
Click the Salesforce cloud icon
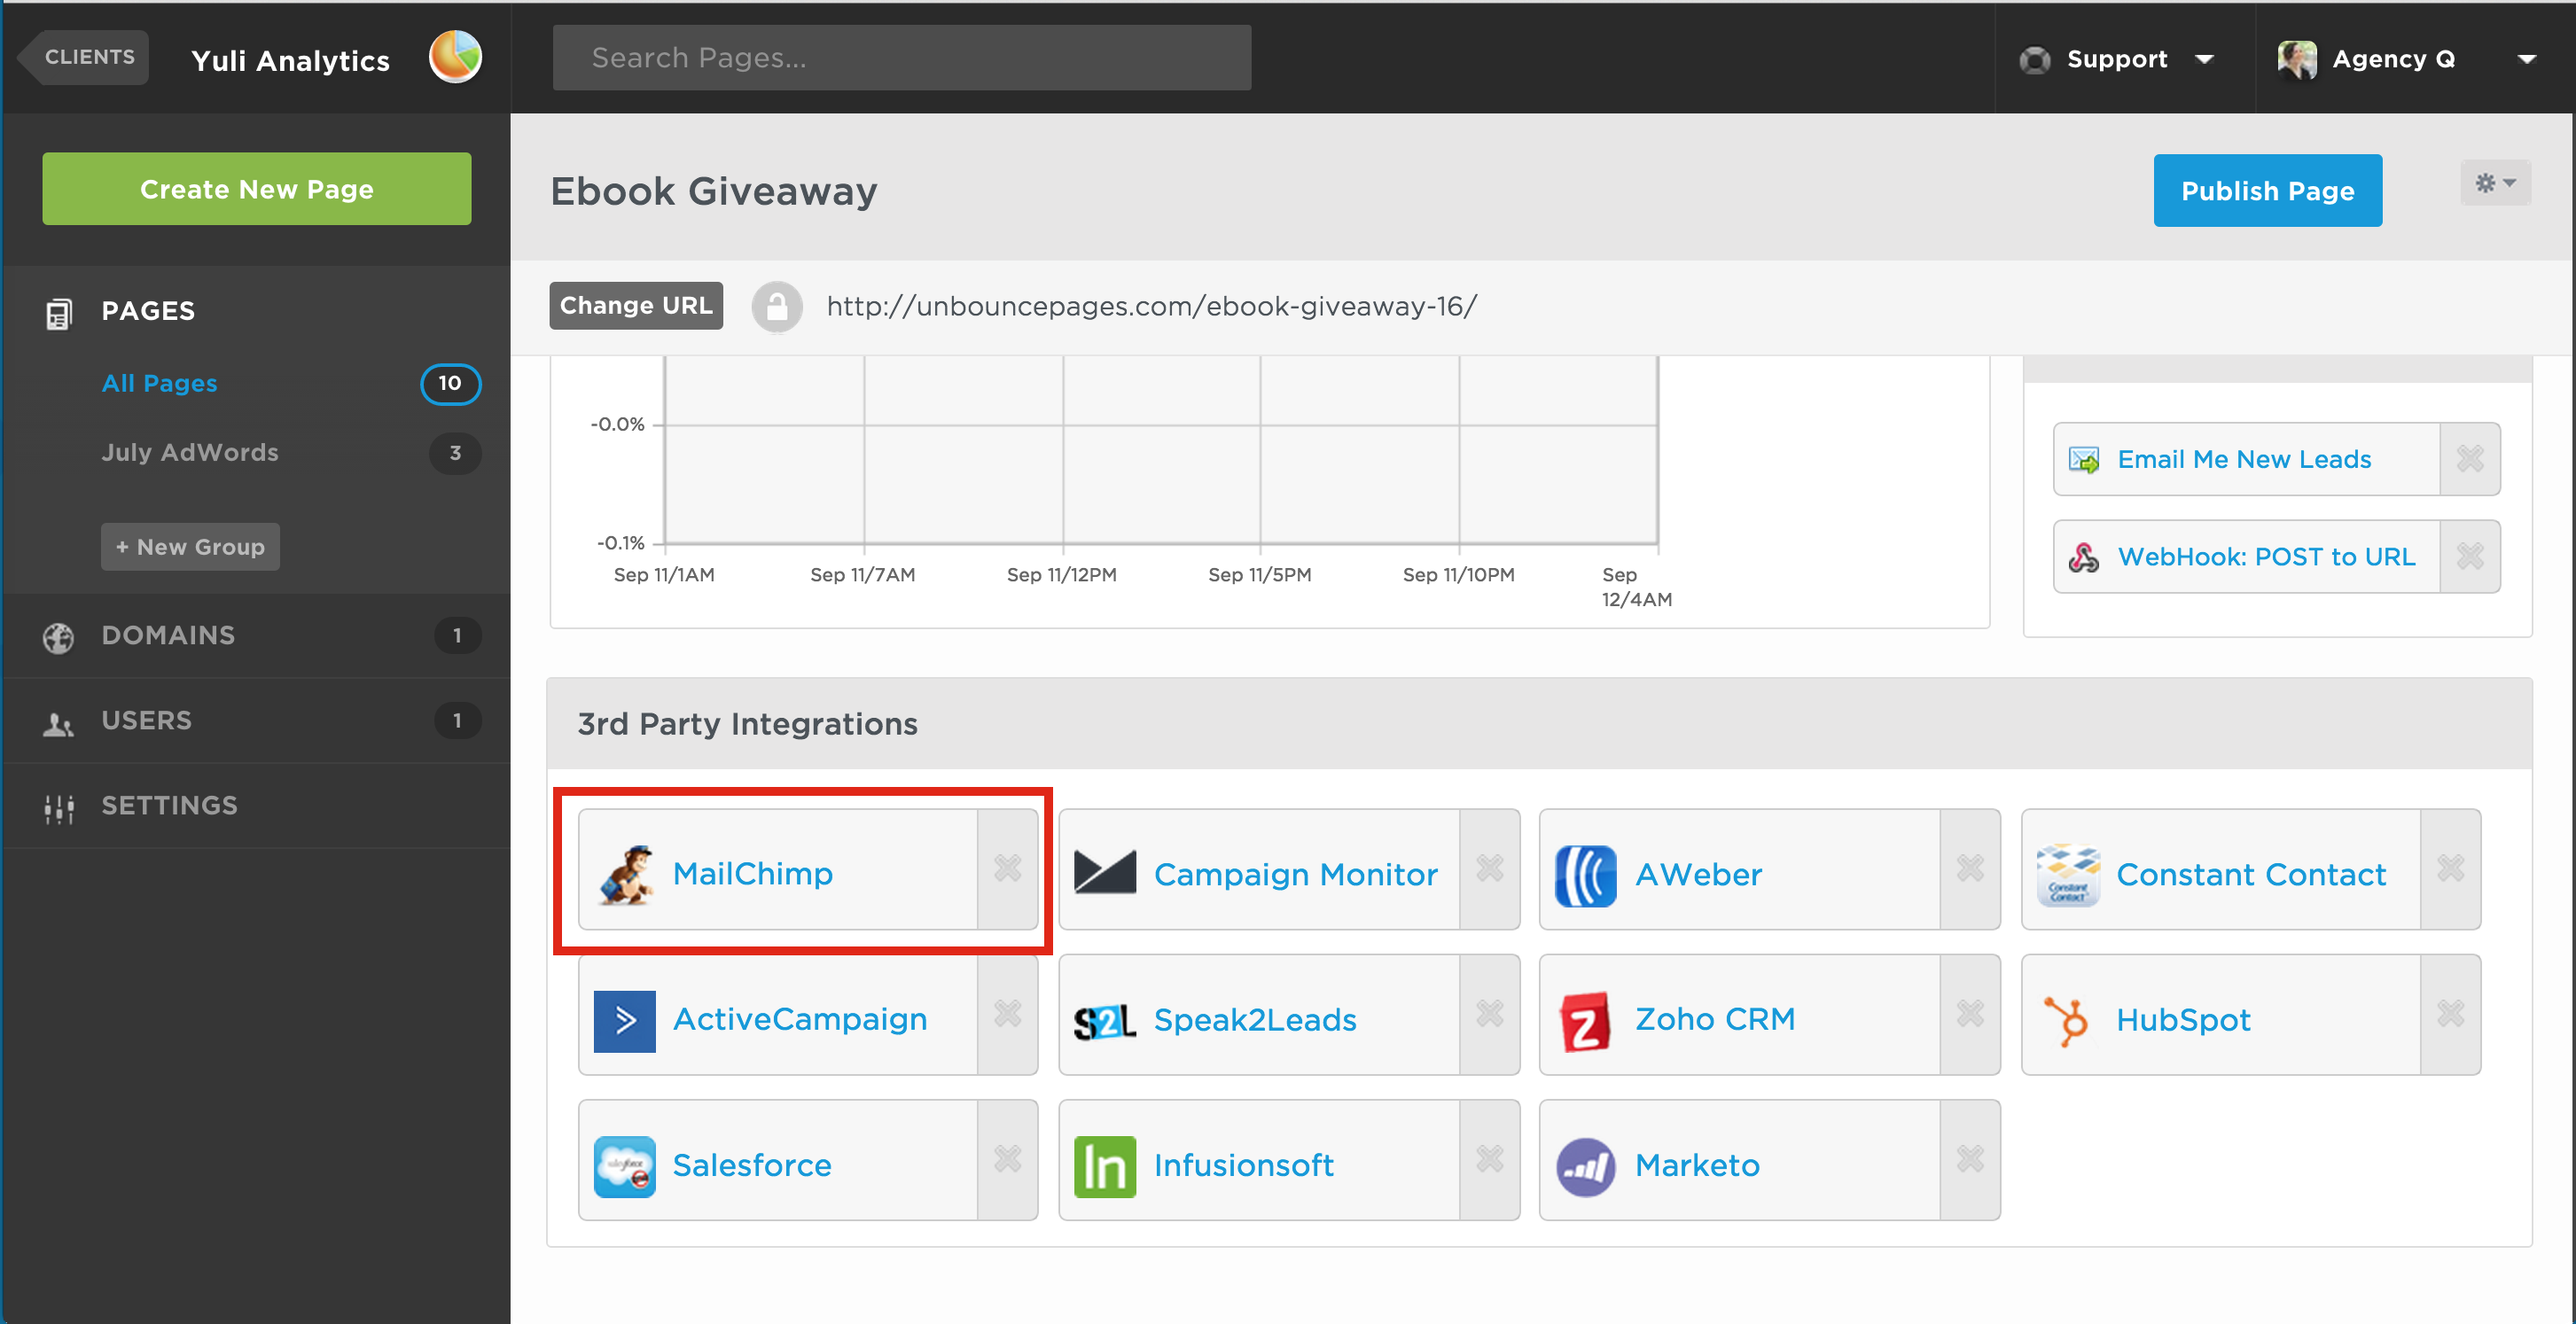click(x=624, y=1166)
